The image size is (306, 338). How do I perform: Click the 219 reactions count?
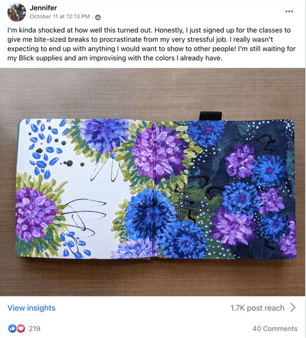coord(34,329)
